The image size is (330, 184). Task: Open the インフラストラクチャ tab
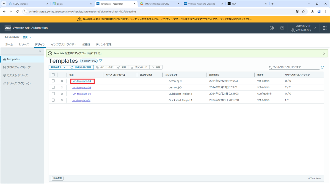click(x=64, y=44)
